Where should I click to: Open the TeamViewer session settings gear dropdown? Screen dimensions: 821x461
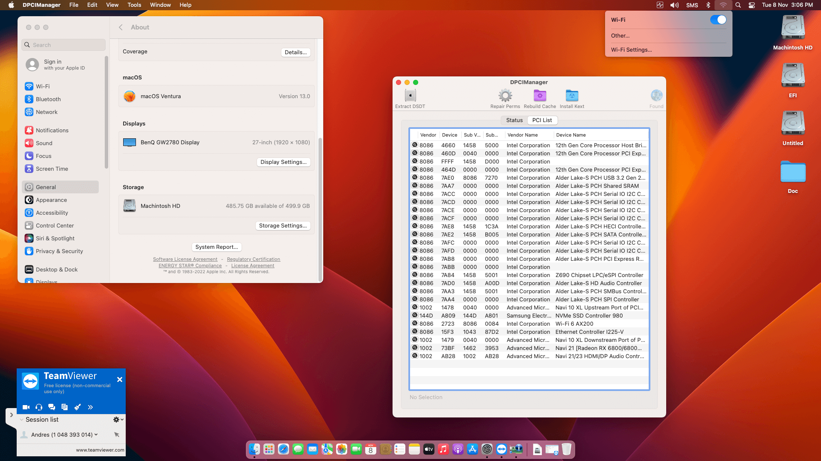click(118, 420)
